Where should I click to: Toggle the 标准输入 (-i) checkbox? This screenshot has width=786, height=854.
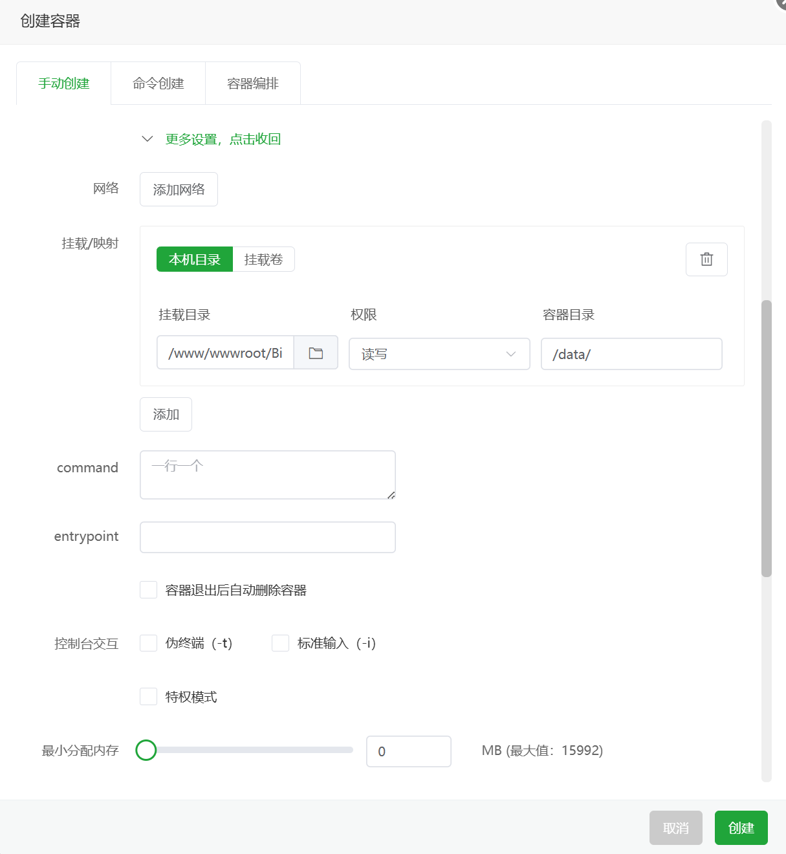(x=280, y=643)
